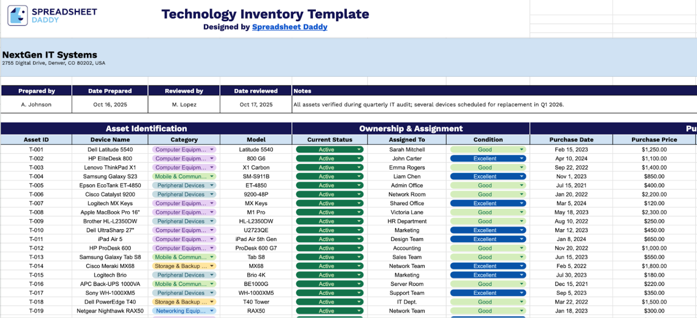The width and height of the screenshot is (697, 318).
Task: Select asset ID cell T-001
Action: click(36, 149)
